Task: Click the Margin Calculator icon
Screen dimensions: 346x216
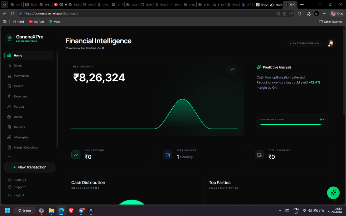Action: point(9,147)
